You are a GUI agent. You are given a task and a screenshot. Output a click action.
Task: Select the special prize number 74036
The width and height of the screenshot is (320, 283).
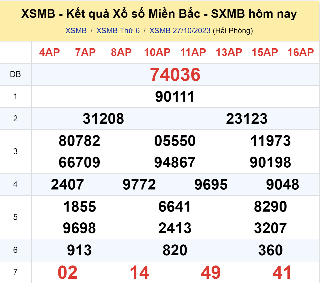175,75
